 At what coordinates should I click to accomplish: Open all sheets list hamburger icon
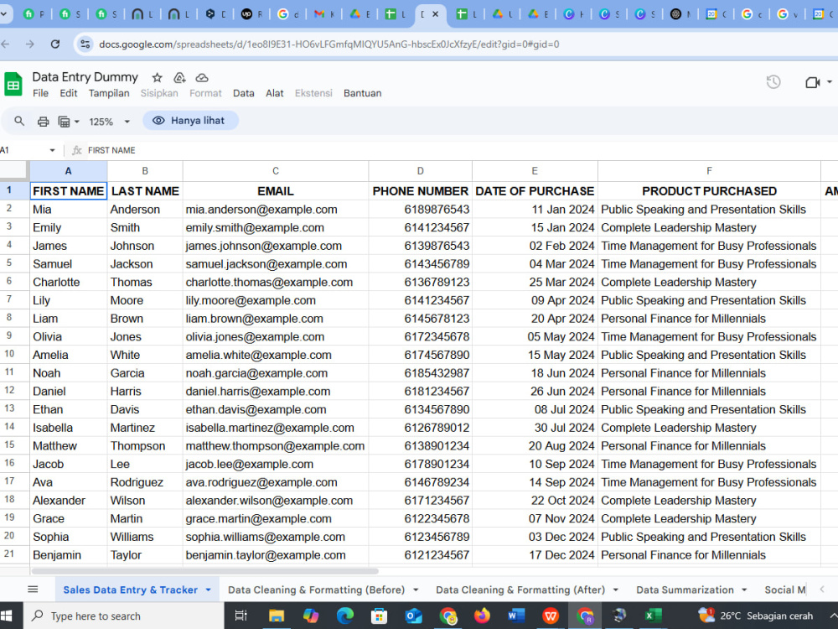33,590
